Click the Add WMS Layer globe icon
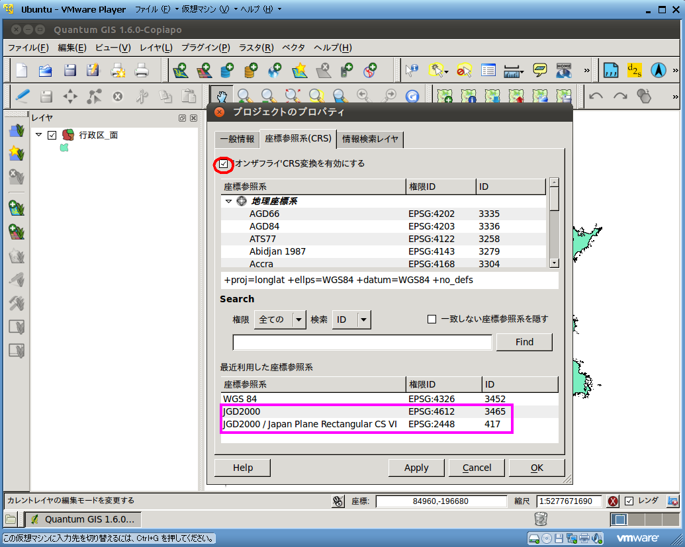The image size is (685, 547). [x=275, y=70]
